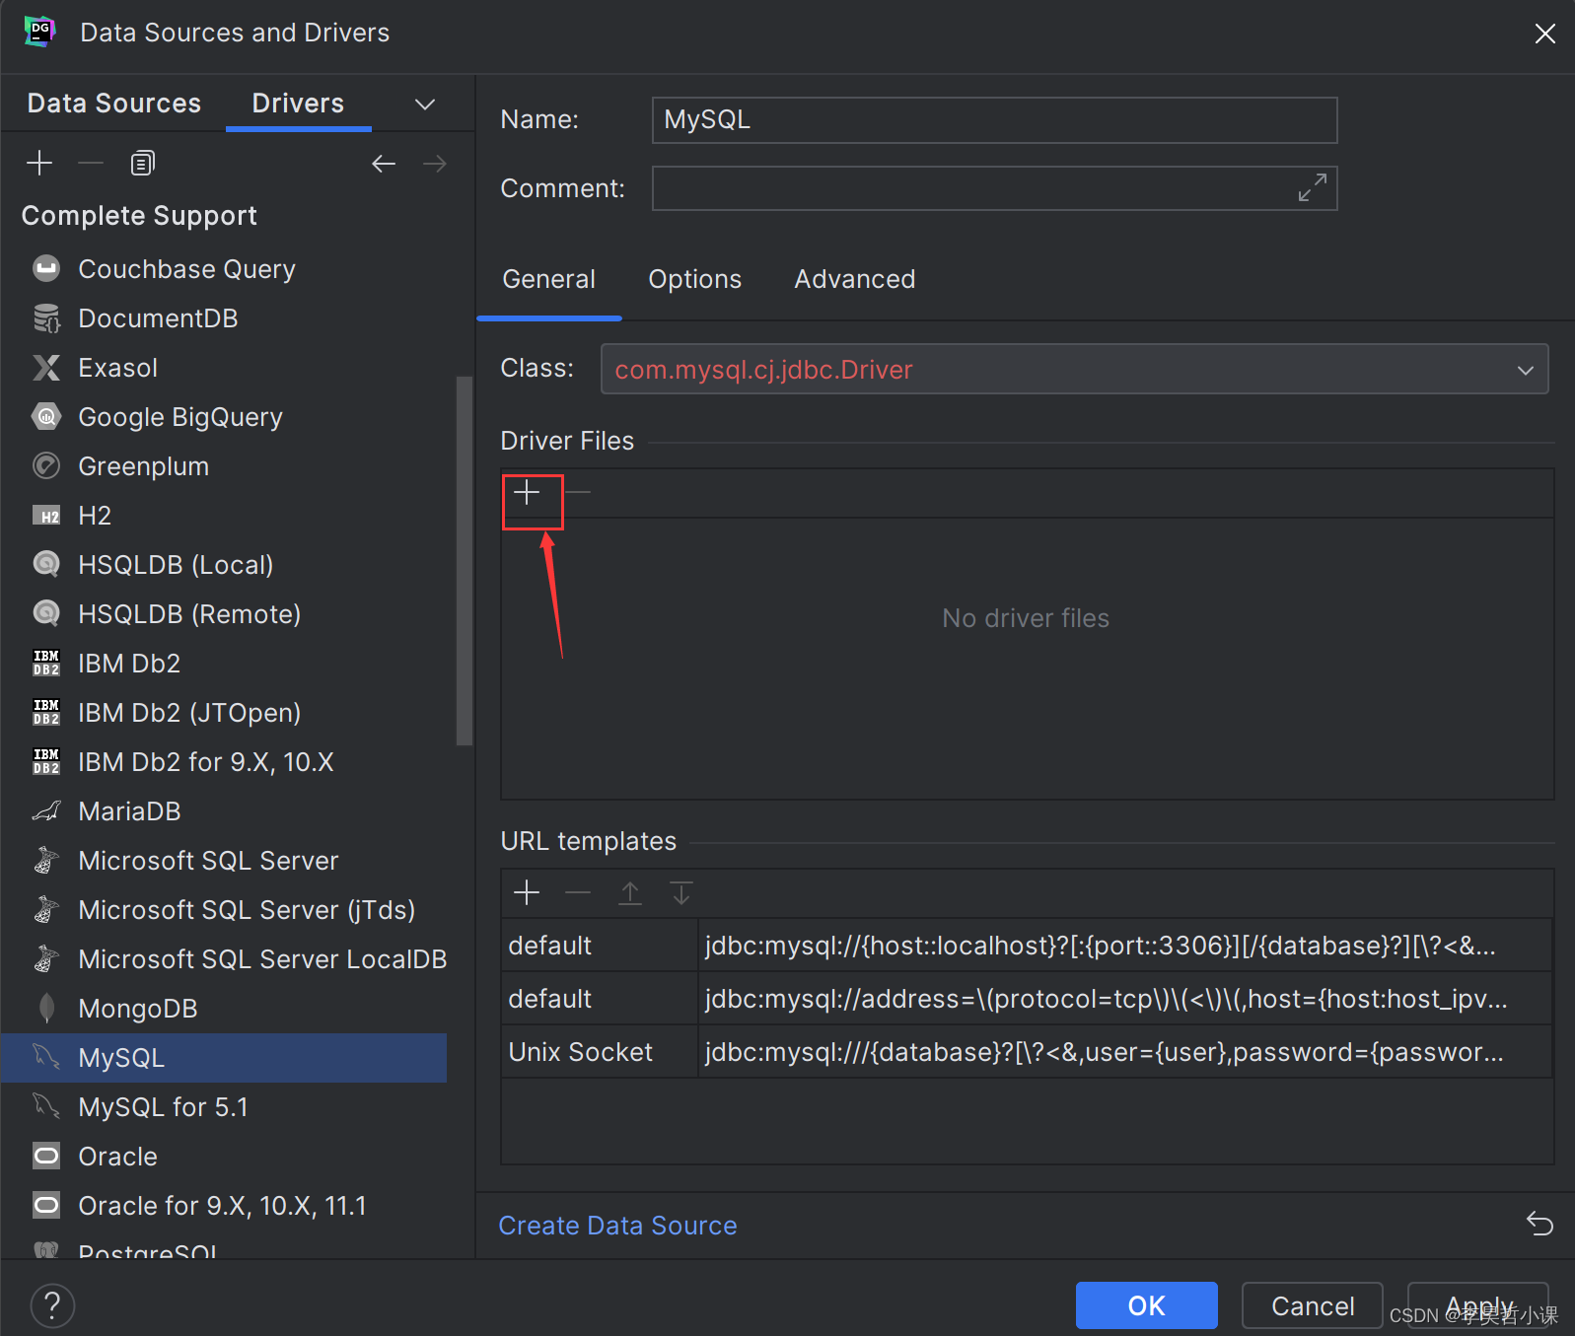The height and width of the screenshot is (1336, 1575).
Task: Add a URL template with plus
Action: tap(528, 893)
